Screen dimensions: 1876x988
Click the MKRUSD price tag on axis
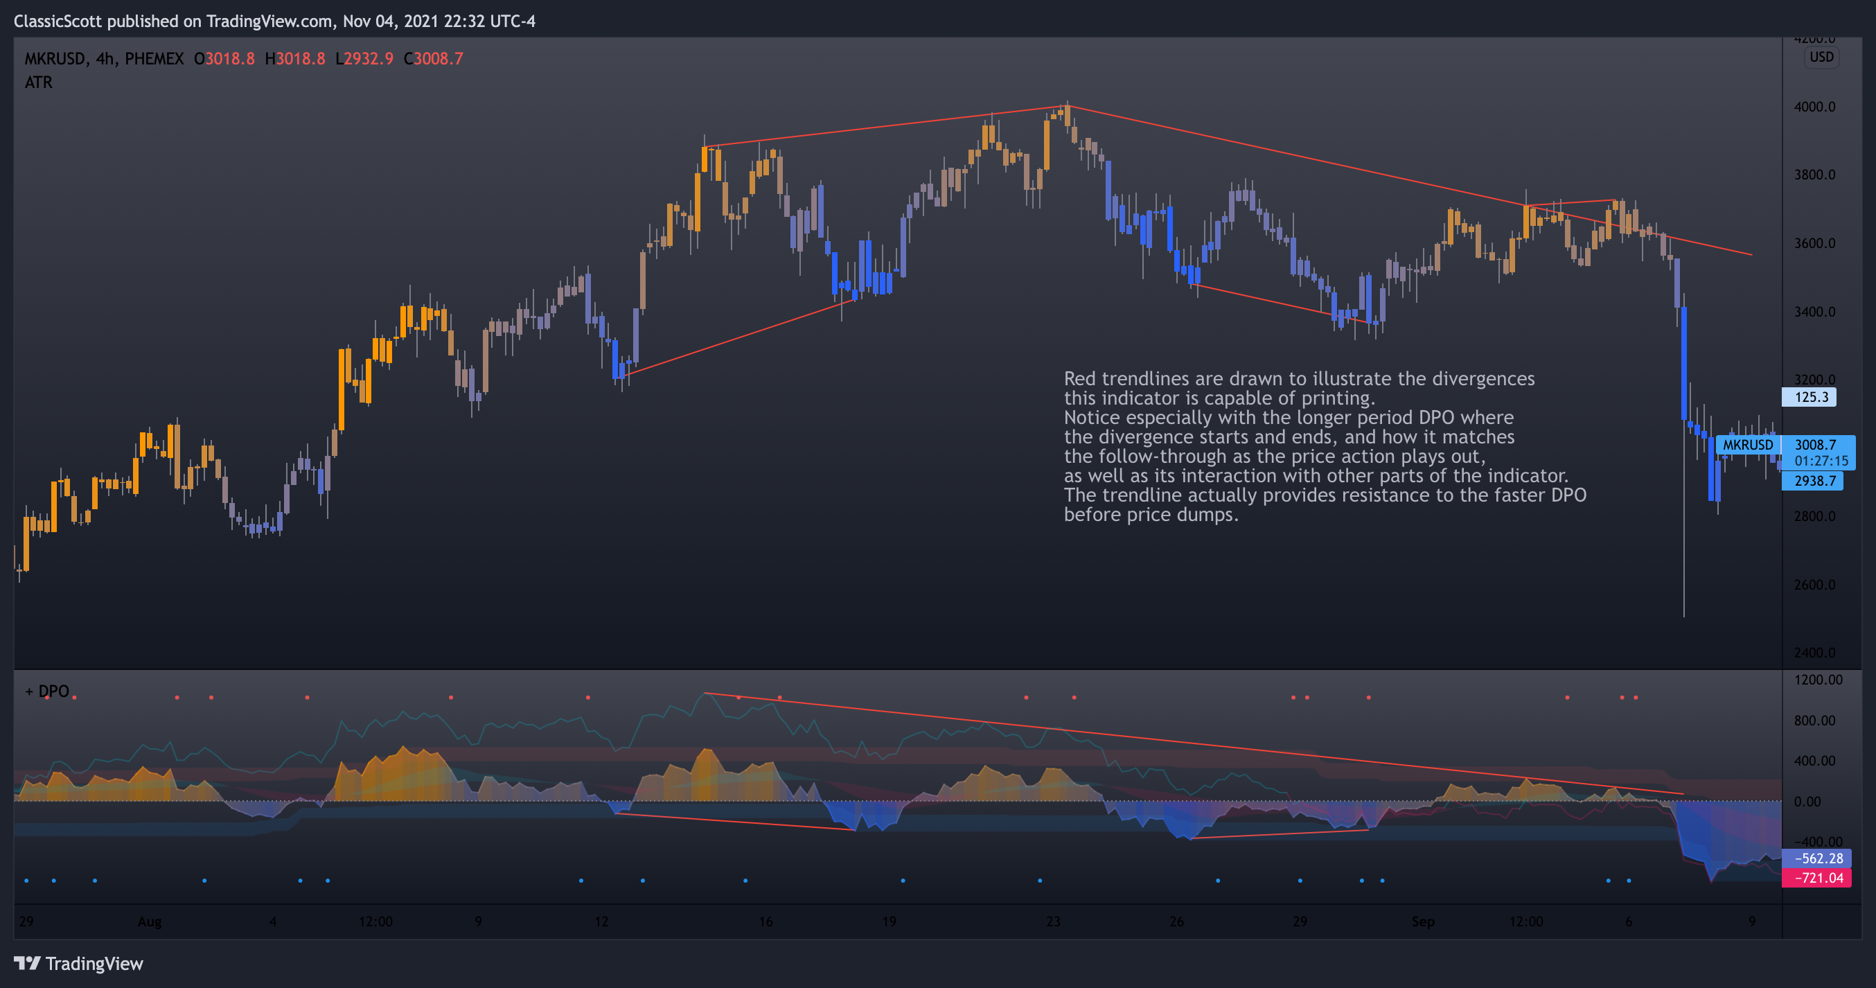tap(1748, 444)
